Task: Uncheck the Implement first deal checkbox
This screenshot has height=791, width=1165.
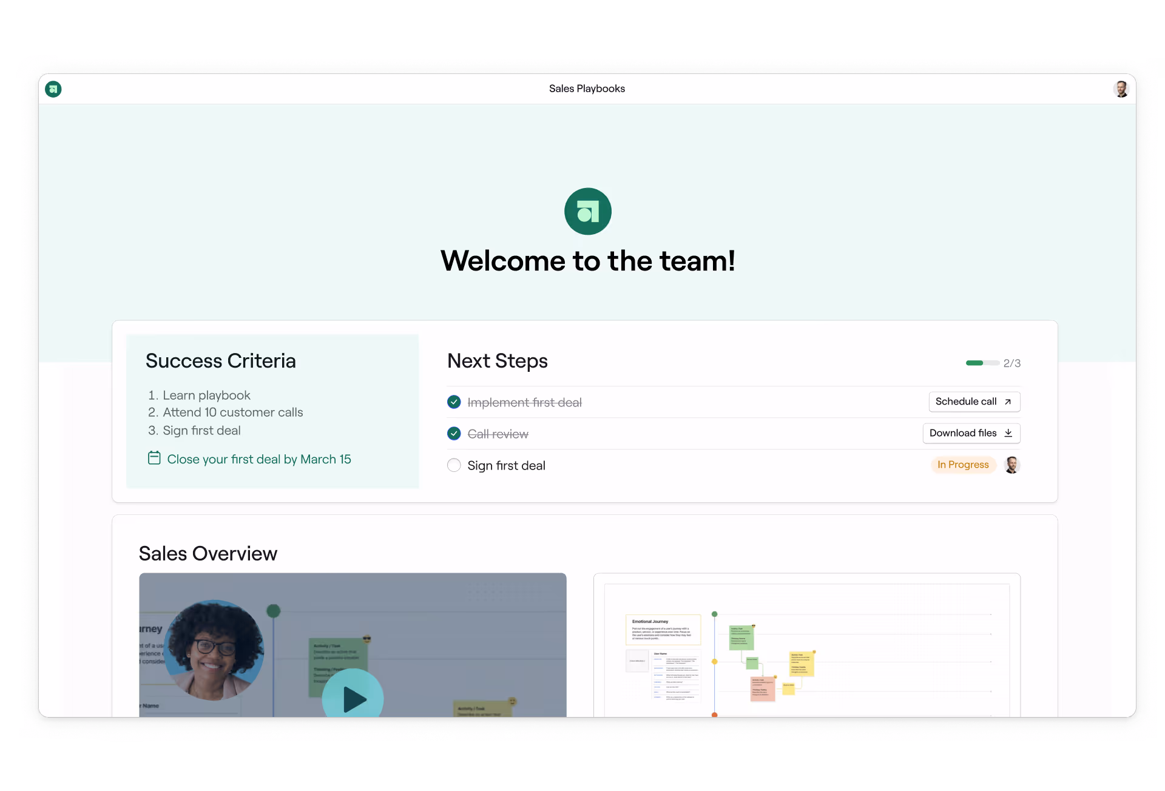Action: point(454,402)
